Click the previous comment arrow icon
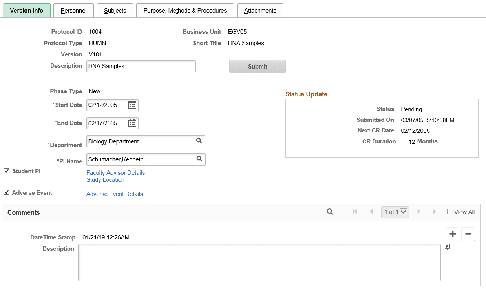Viewport: 486px width, 290px height. tap(371, 212)
